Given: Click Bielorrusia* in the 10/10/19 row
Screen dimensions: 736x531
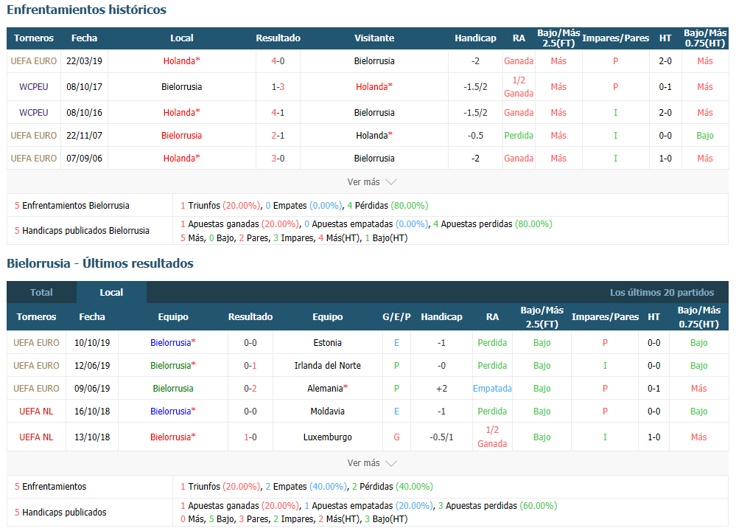Looking at the screenshot, I should [x=172, y=342].
